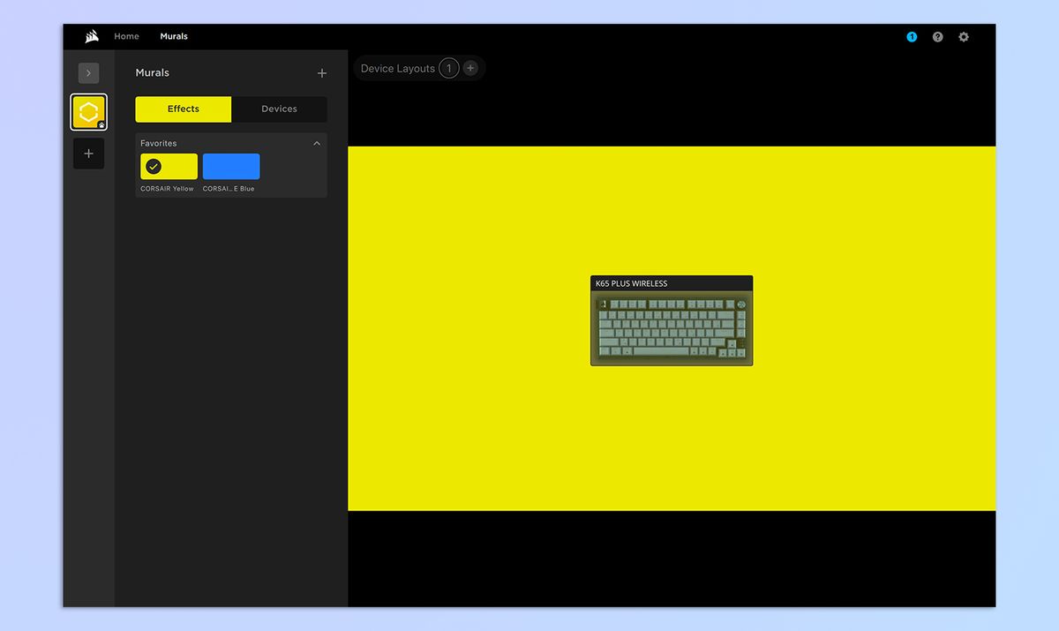Click the K65 PLUS WIRELESS title bar
This screenshot has height=631, width=1059.
pyautogui.click(x=671, y=283)
